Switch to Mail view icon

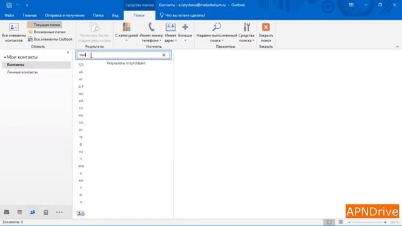point(7,212)
